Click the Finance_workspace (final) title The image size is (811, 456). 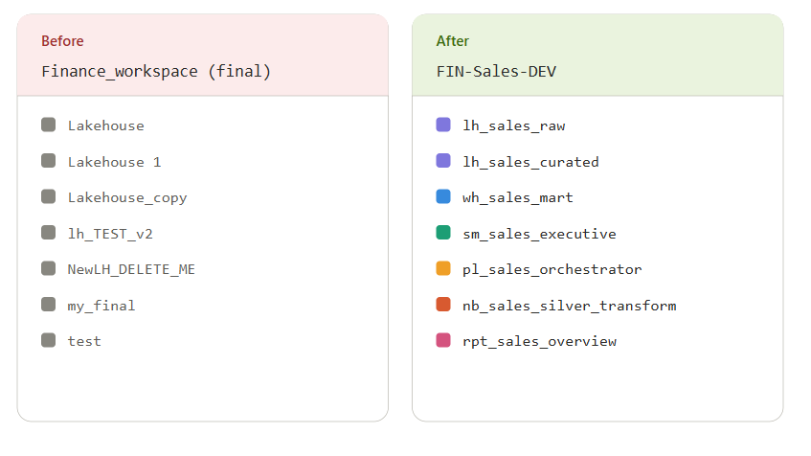click(156, 71)
